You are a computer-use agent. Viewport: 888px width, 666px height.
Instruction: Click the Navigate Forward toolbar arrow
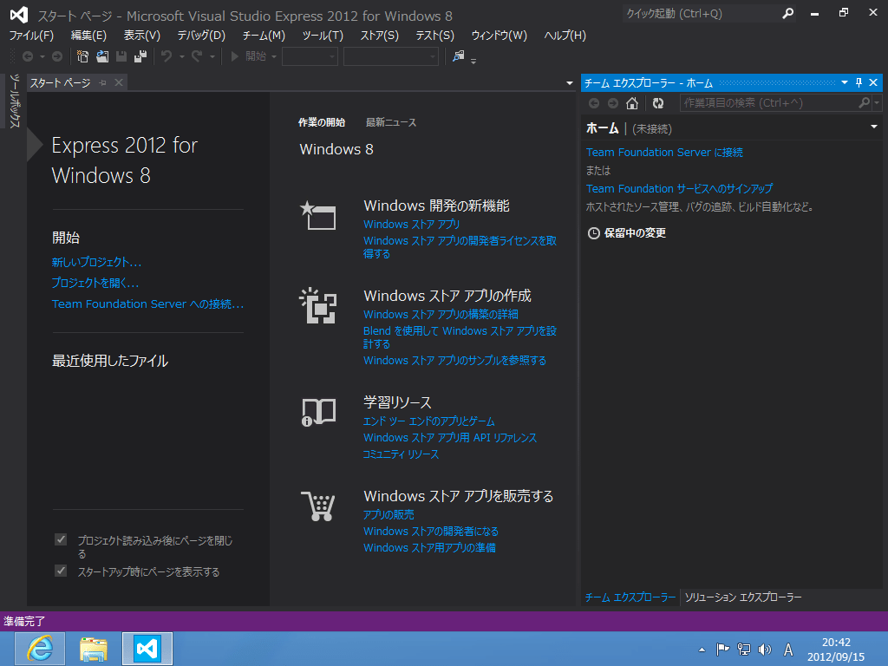coord(57,56)
